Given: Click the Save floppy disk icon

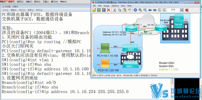Looking at the screenshot, I should tap(104, 10).
